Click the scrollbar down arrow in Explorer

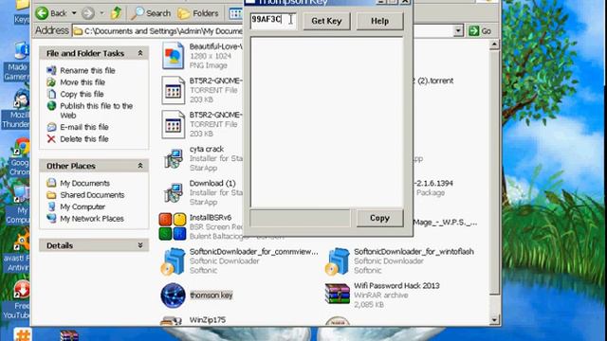494,320
